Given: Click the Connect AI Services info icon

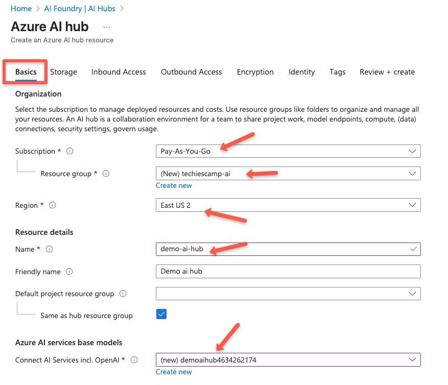Looking at the screenshot, I should (x=133, y=359).
